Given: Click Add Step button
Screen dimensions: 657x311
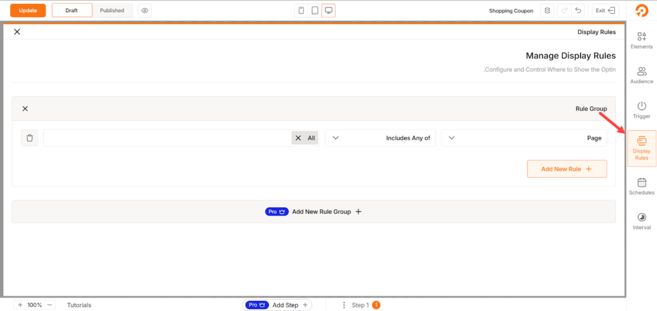Looking at the screenshot, I should (x=277, y=305).
